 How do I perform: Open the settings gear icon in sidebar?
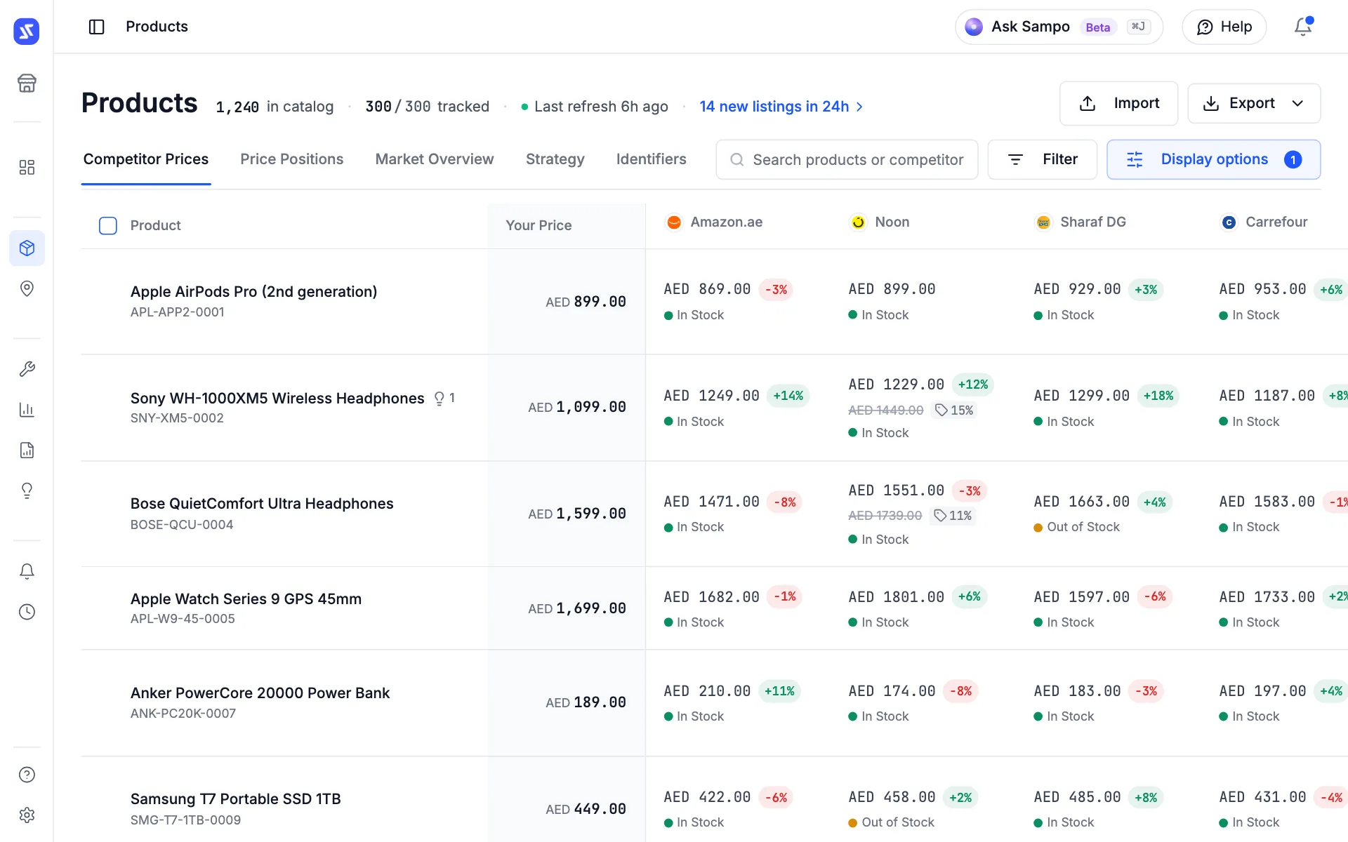(x=27, y=815)
